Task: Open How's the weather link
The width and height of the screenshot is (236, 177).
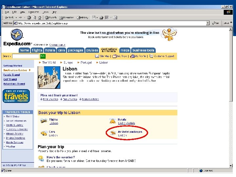Action: tap(61, 157)
